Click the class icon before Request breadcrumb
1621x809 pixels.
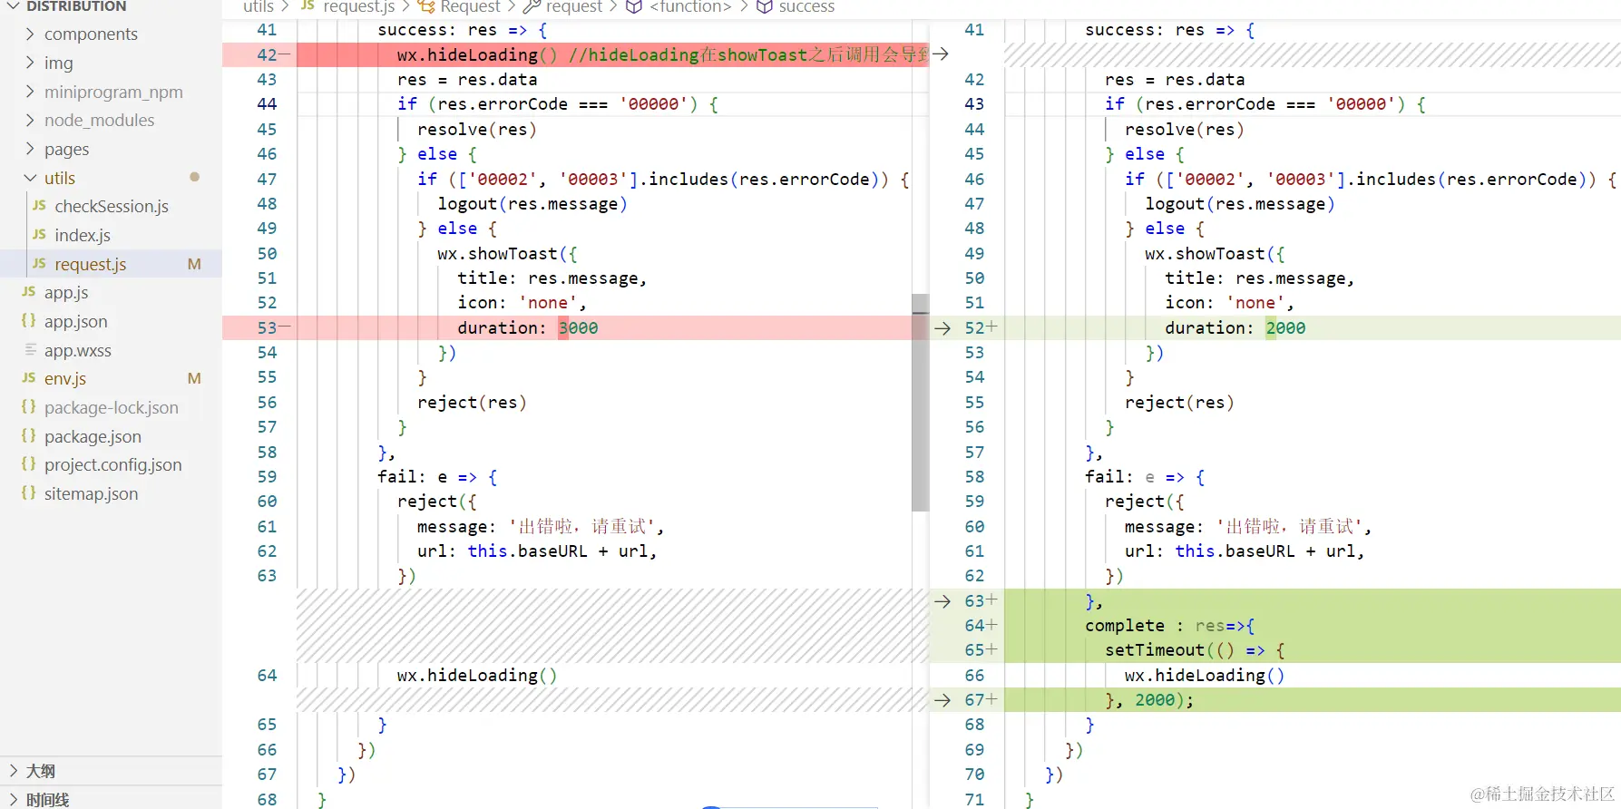coord(425,6)
